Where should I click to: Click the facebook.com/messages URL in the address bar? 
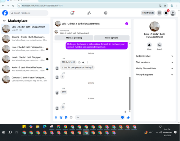click(x=42, y=6)
